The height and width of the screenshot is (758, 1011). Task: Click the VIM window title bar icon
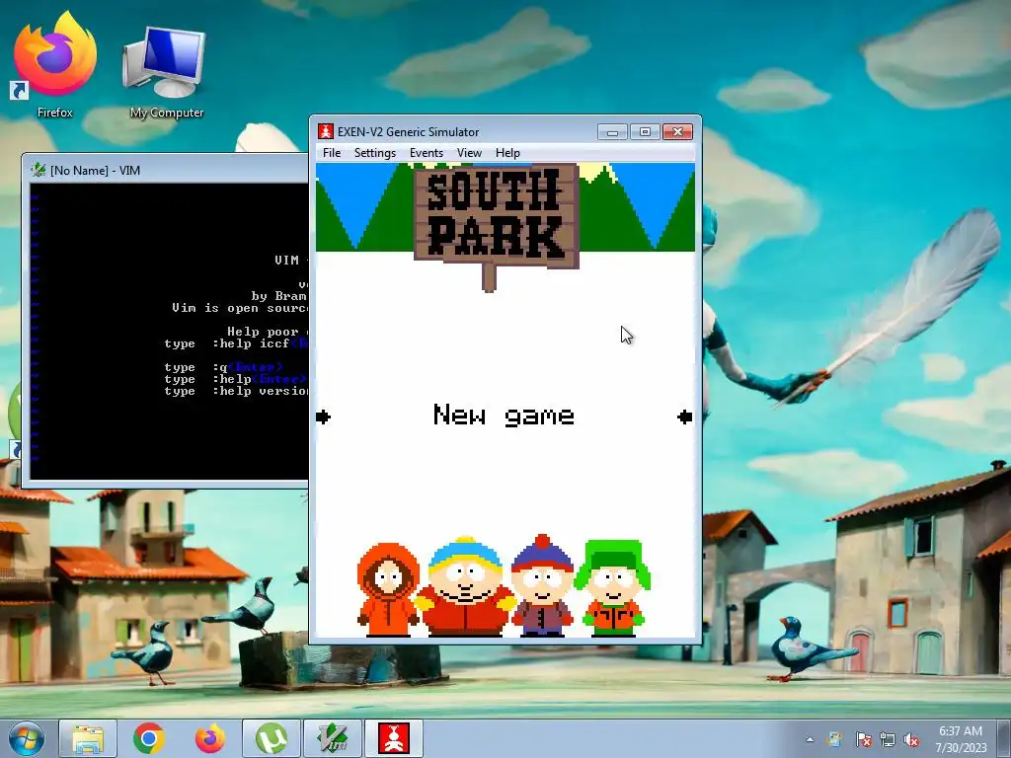pyautogui.click(x=39, y=170)
